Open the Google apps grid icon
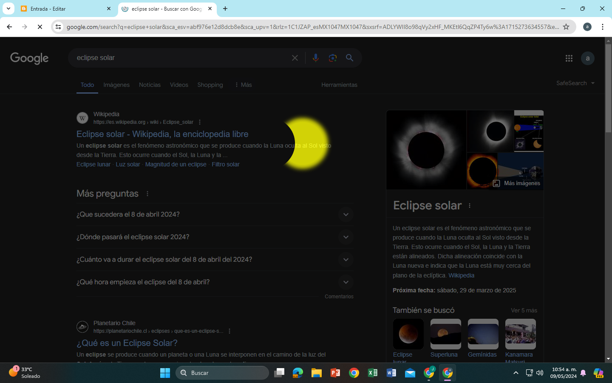This screenshot has height=383, width=612. click(569, 58)
